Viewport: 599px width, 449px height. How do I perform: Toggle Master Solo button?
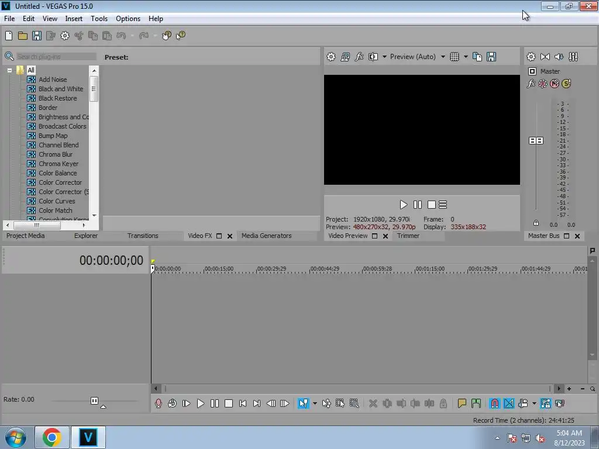click(566, 84)
